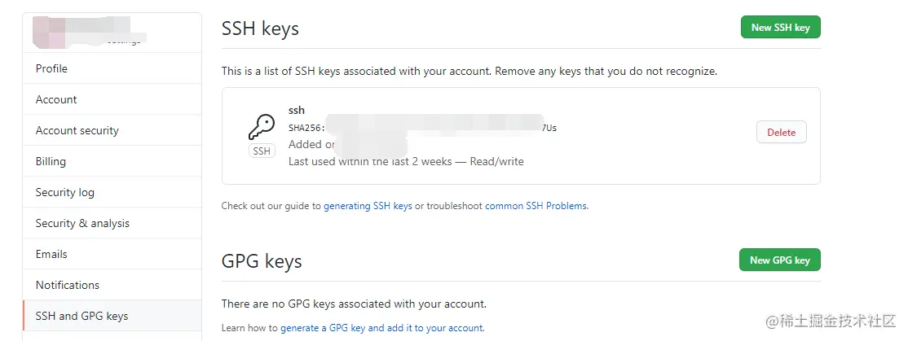Screen dimensions: 908x341
Task: Open the Emails settings
Action: 51,254
